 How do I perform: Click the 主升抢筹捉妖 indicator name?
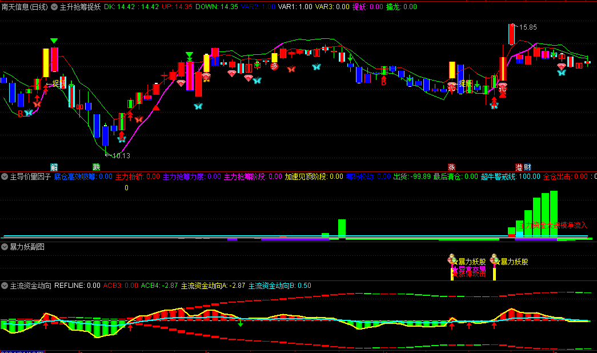(81, 7)
